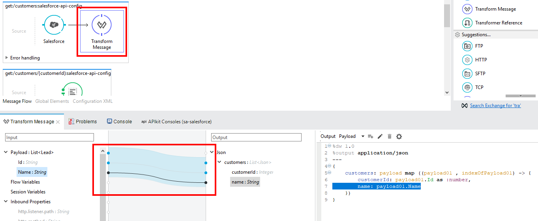Open the Configuration XML tab
This screenshot has width=538, height=221.
tap(92, 101)
